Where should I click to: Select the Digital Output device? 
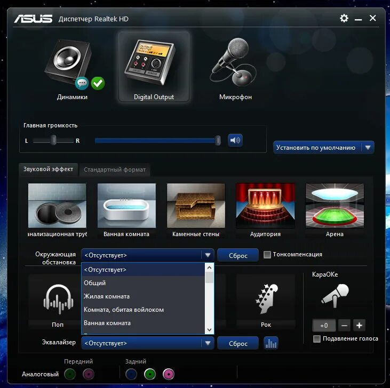pyautogui.click(x=154, y=67)
